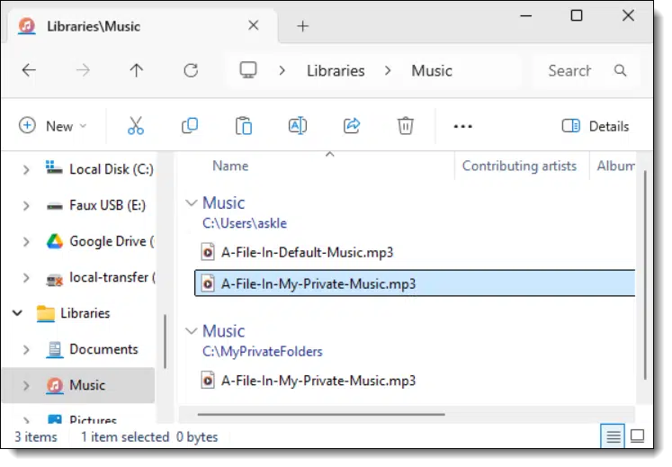Click Music in the address bar
Screen dimensions: 672x467
[432, 71]
